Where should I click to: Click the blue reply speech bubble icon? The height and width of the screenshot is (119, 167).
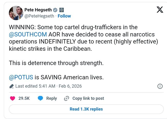pos(40,98)
